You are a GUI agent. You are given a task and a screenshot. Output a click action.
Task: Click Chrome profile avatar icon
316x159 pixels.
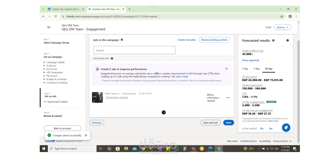click(290, 16)
